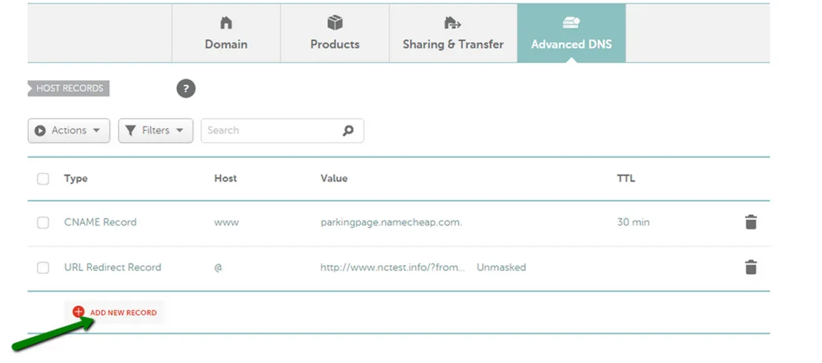Click the Value column header
Image resolution: width=822 pixels, height=363 pixels.
(334, 178)
